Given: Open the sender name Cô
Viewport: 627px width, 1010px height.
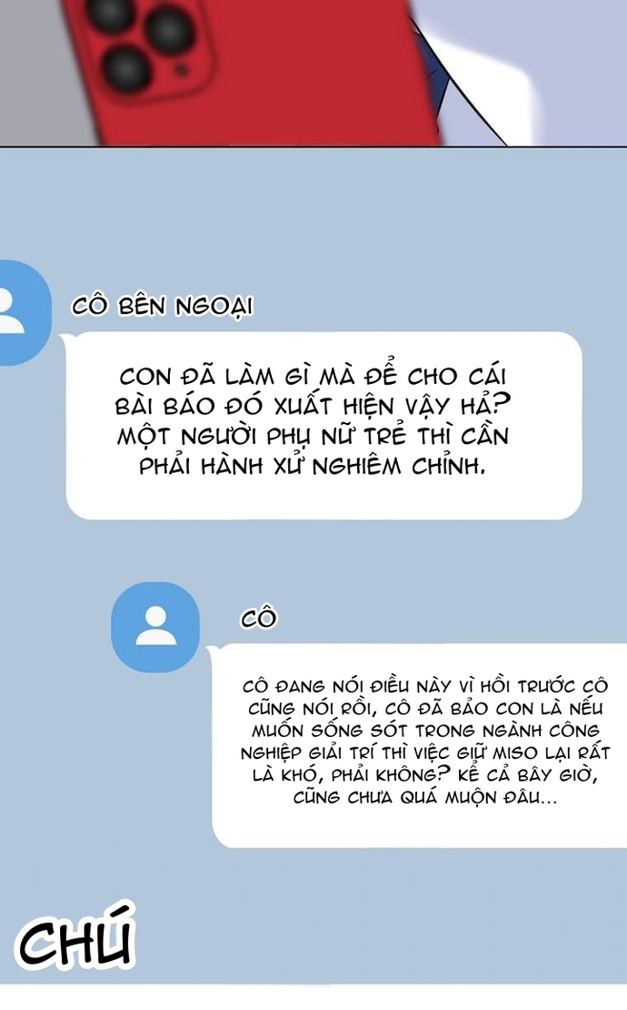Looking at the screenshot, I should 258,619.
